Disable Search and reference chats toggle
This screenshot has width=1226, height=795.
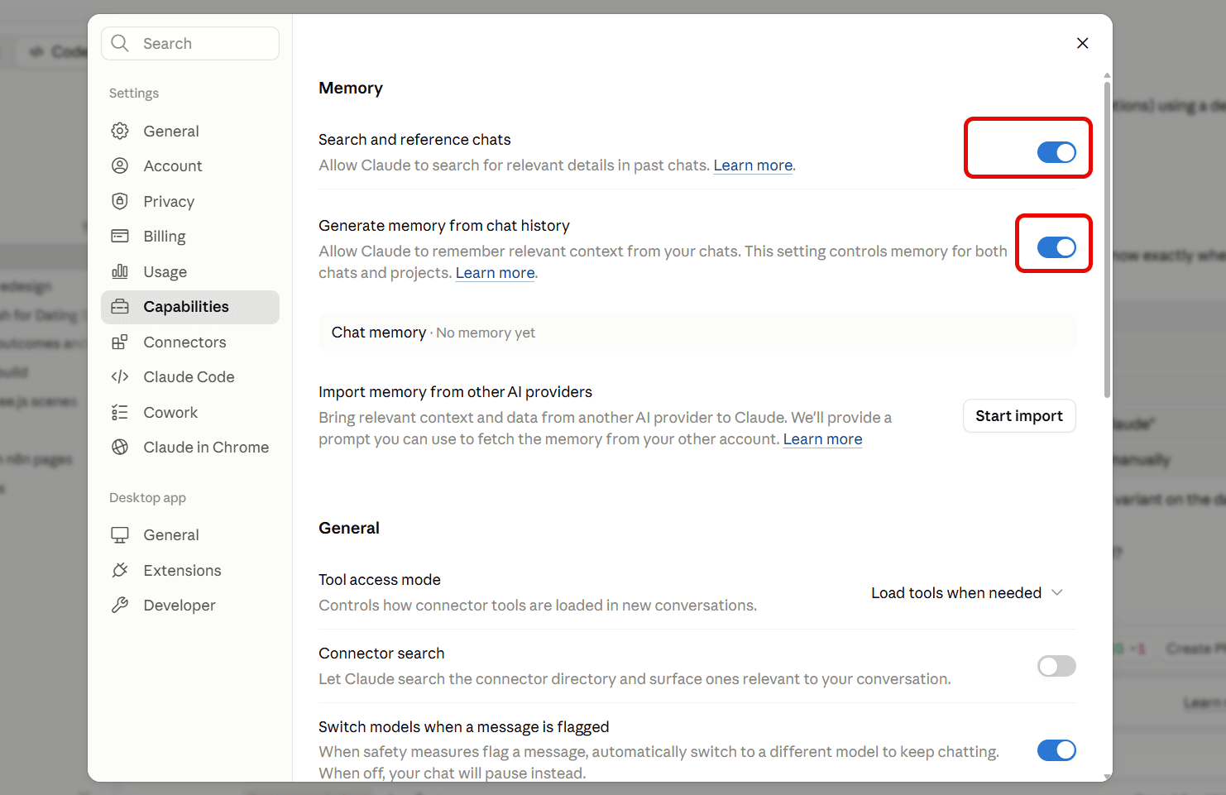click(1056, 152)
